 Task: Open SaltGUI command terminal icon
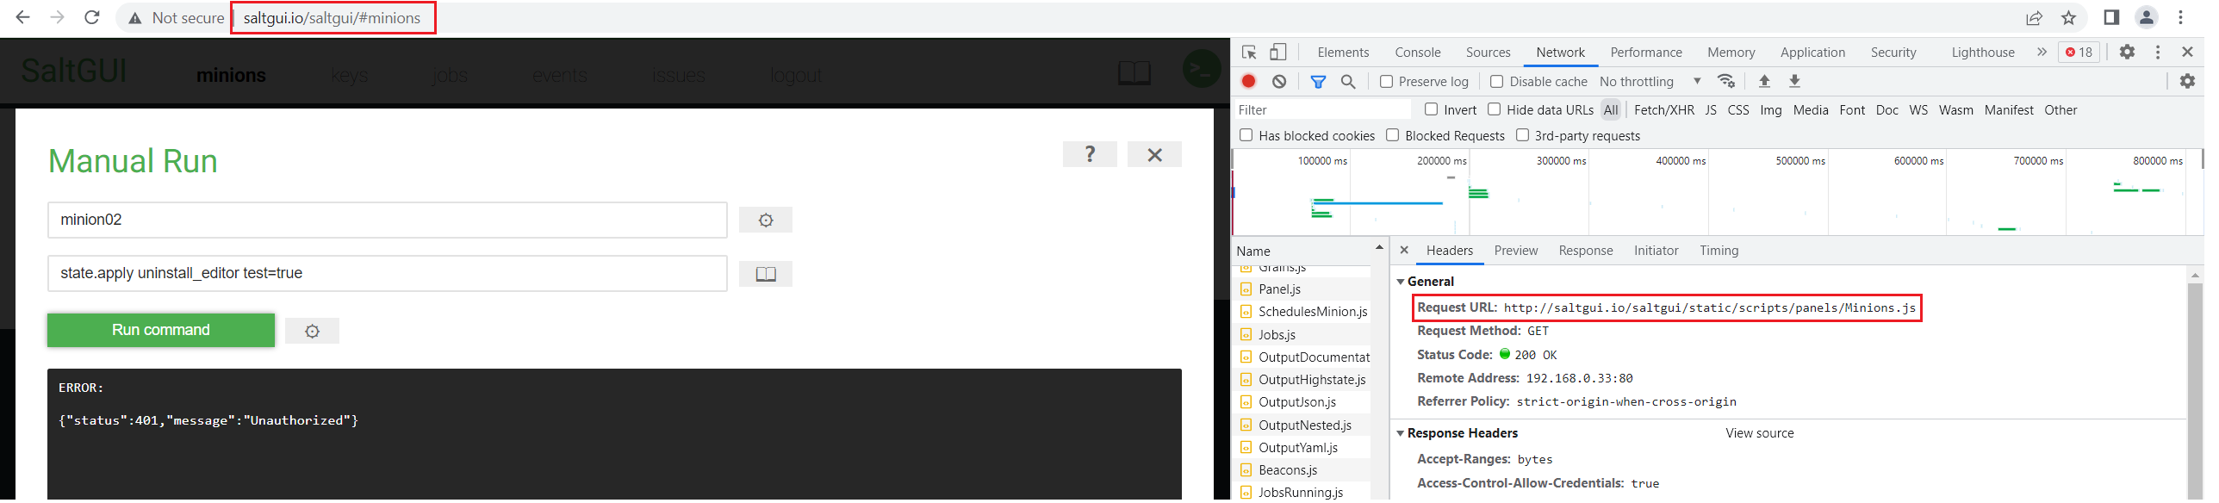[1202, 69]
